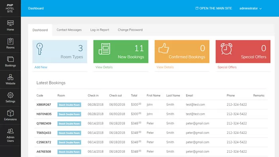Click Beach Double Room badge in N970N835 row

(x=69, y=114)
